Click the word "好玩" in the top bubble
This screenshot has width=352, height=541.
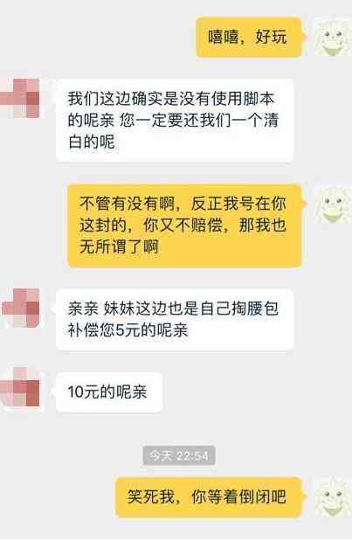click(x=271, y=37)
